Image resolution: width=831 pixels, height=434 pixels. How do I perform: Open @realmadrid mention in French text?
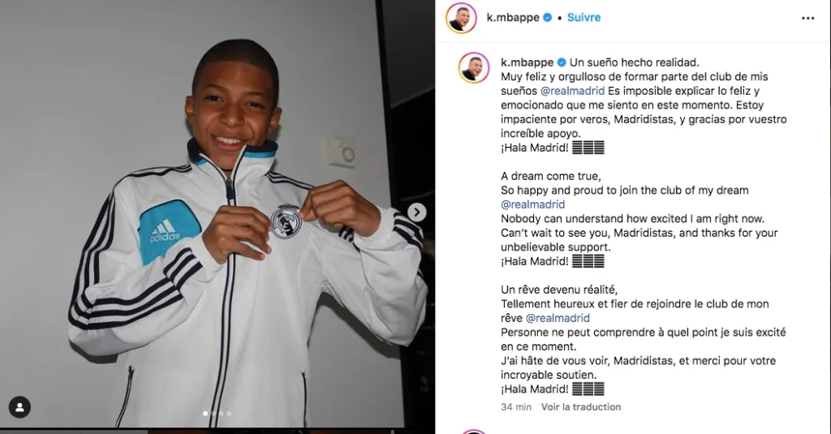(x=558, y=318)
